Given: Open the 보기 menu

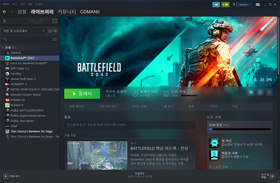Looking at the screenshot, I should pyautogui.click(x=15, y=4).
